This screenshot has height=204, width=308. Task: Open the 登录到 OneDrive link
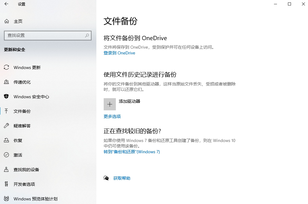(119, 53)
